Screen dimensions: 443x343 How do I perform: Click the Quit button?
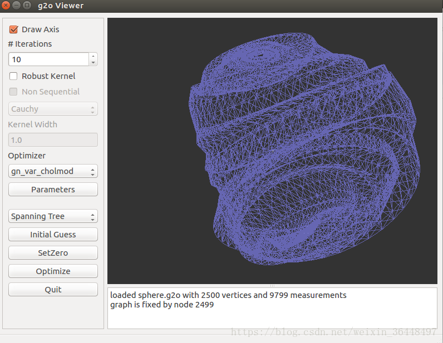pyautogui.click(x=53, y=290)
